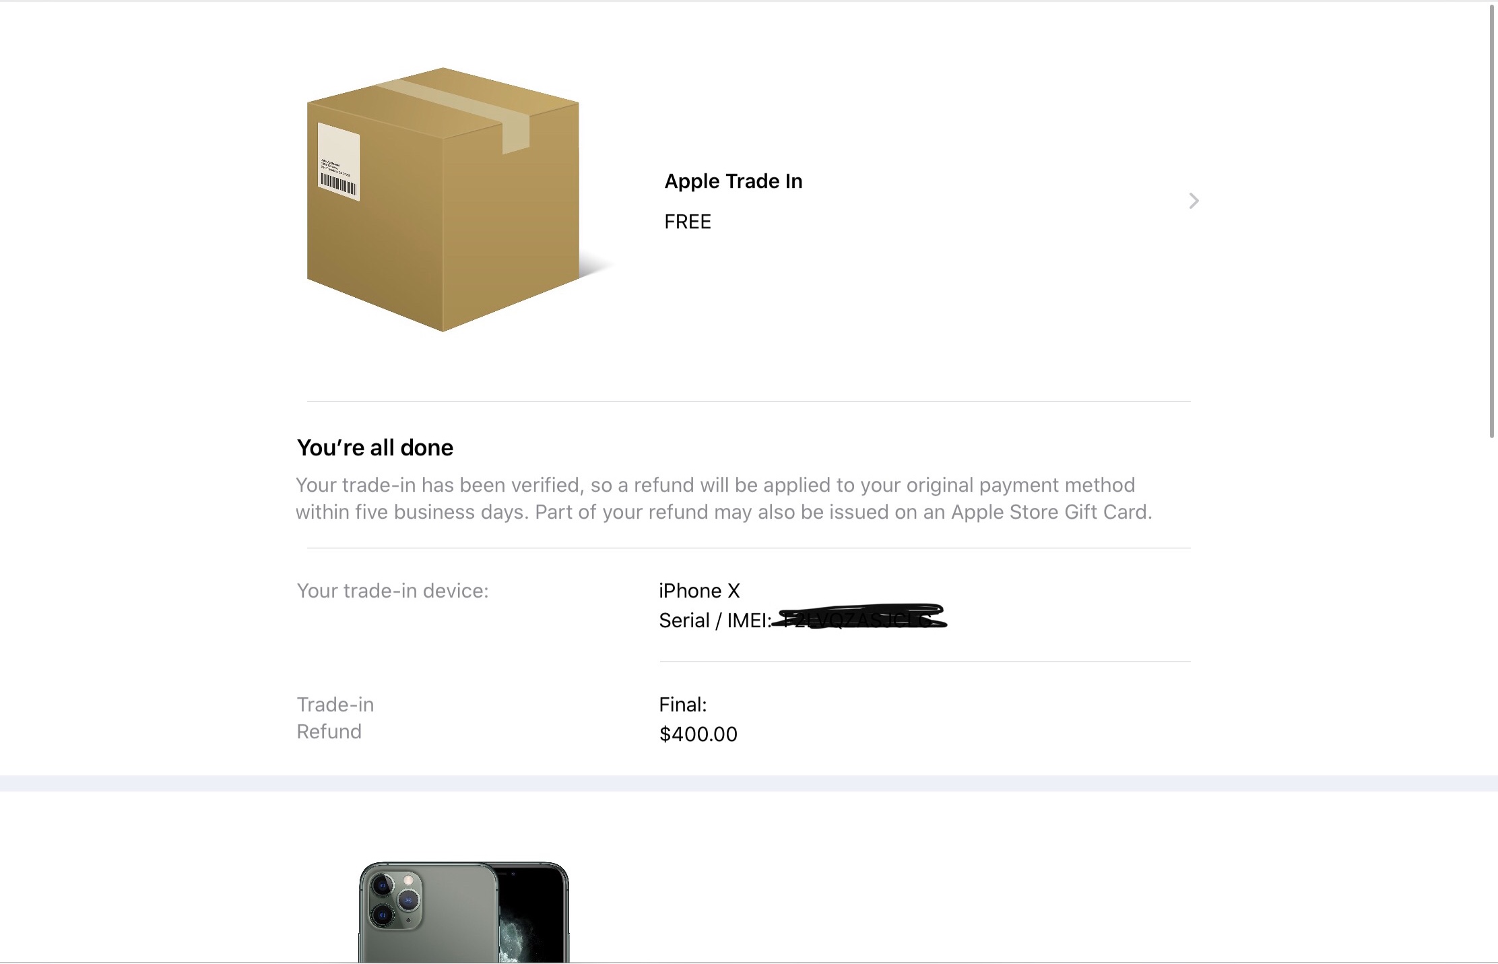Click the FREE price label

point(687,222)
